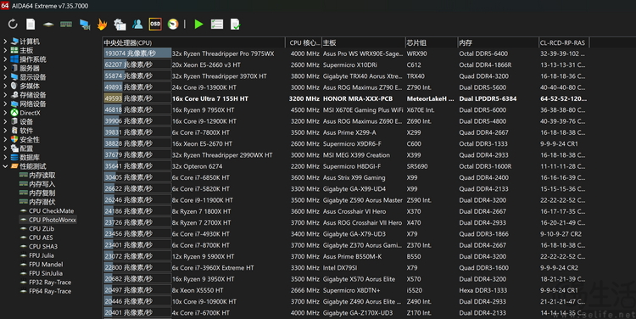
Task: Click the report with green checkmark icon
Action: click(x=235, y=25)
